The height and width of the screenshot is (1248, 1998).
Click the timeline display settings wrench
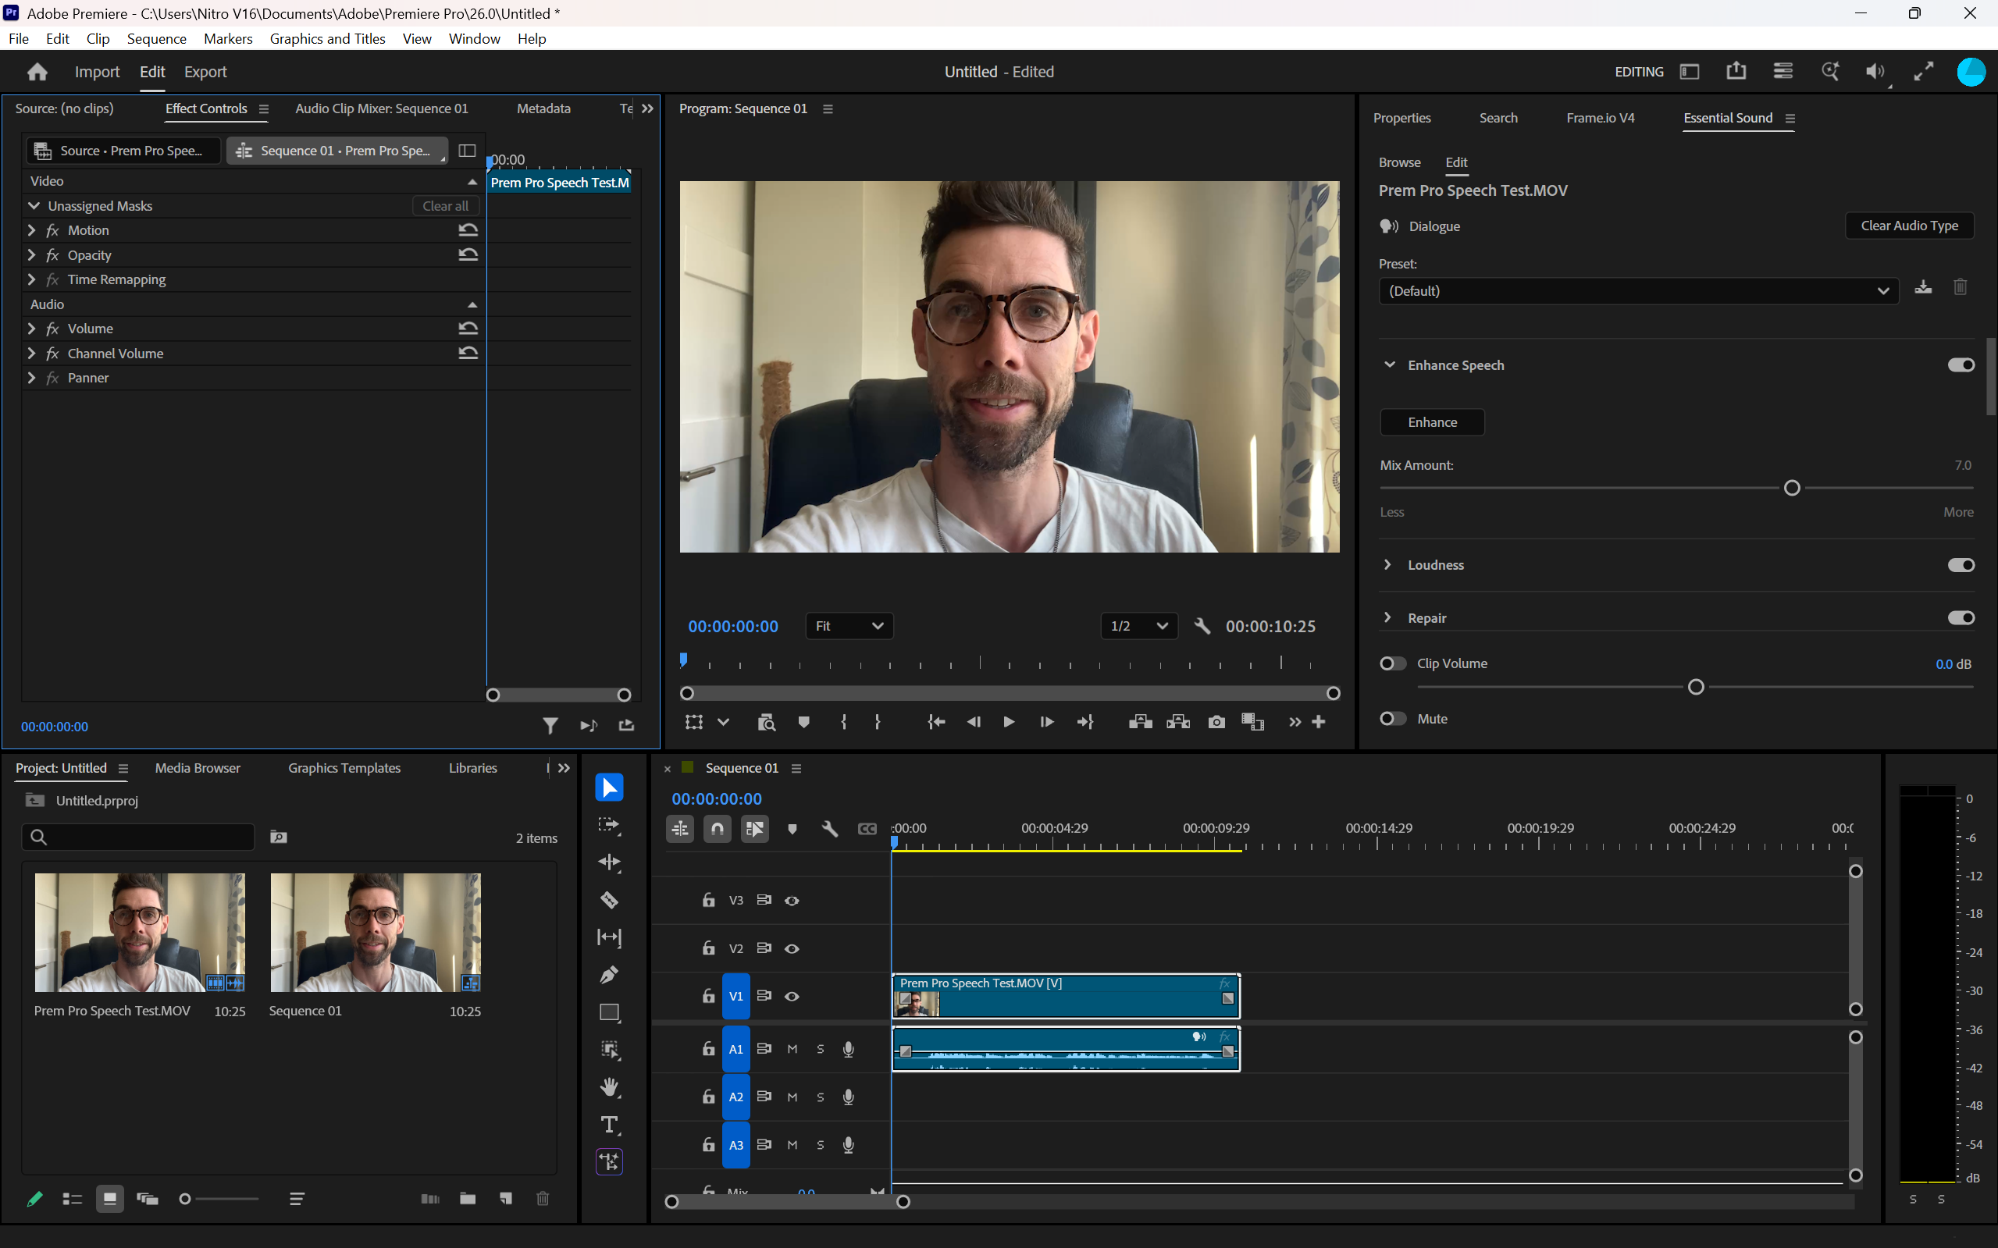(830, 829)
